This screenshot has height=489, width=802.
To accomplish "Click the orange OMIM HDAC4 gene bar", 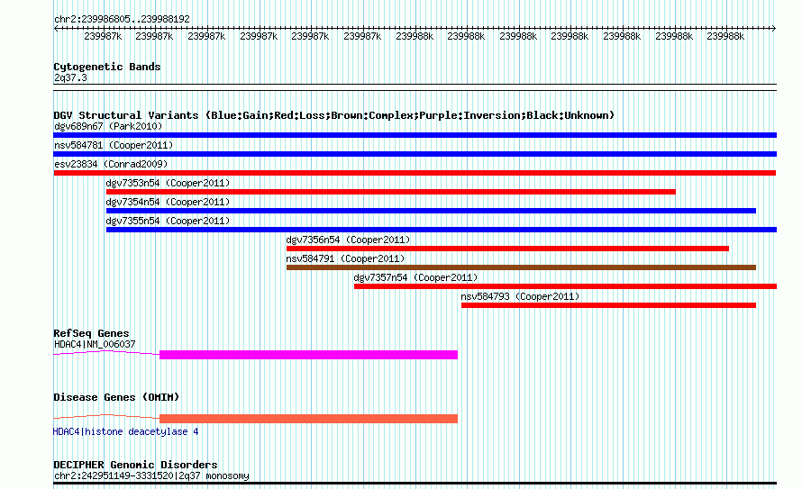I will coord(308,419).
